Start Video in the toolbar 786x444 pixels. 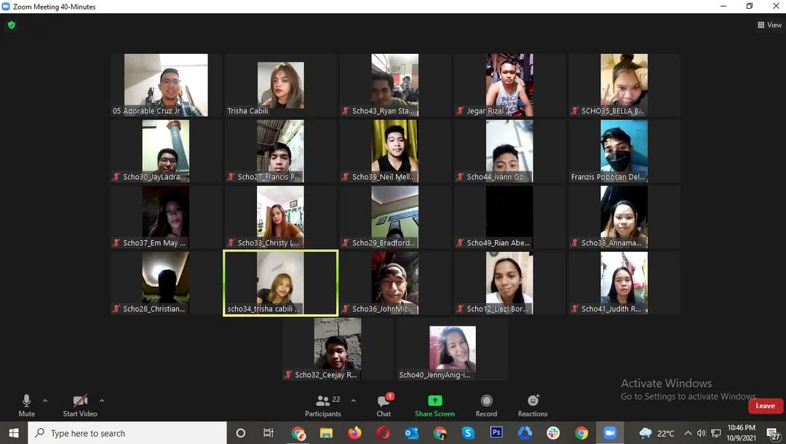80,405
